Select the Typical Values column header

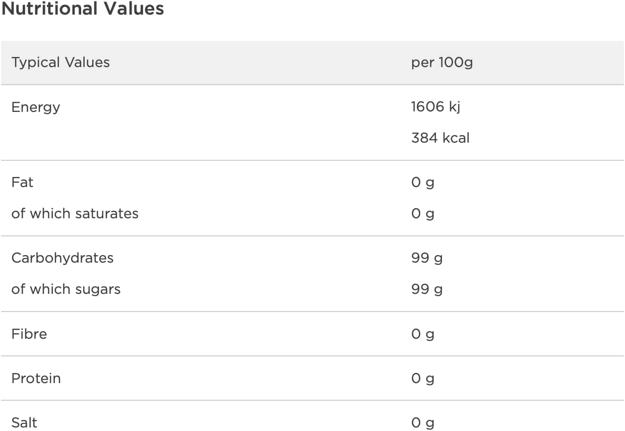click(60, 63)
